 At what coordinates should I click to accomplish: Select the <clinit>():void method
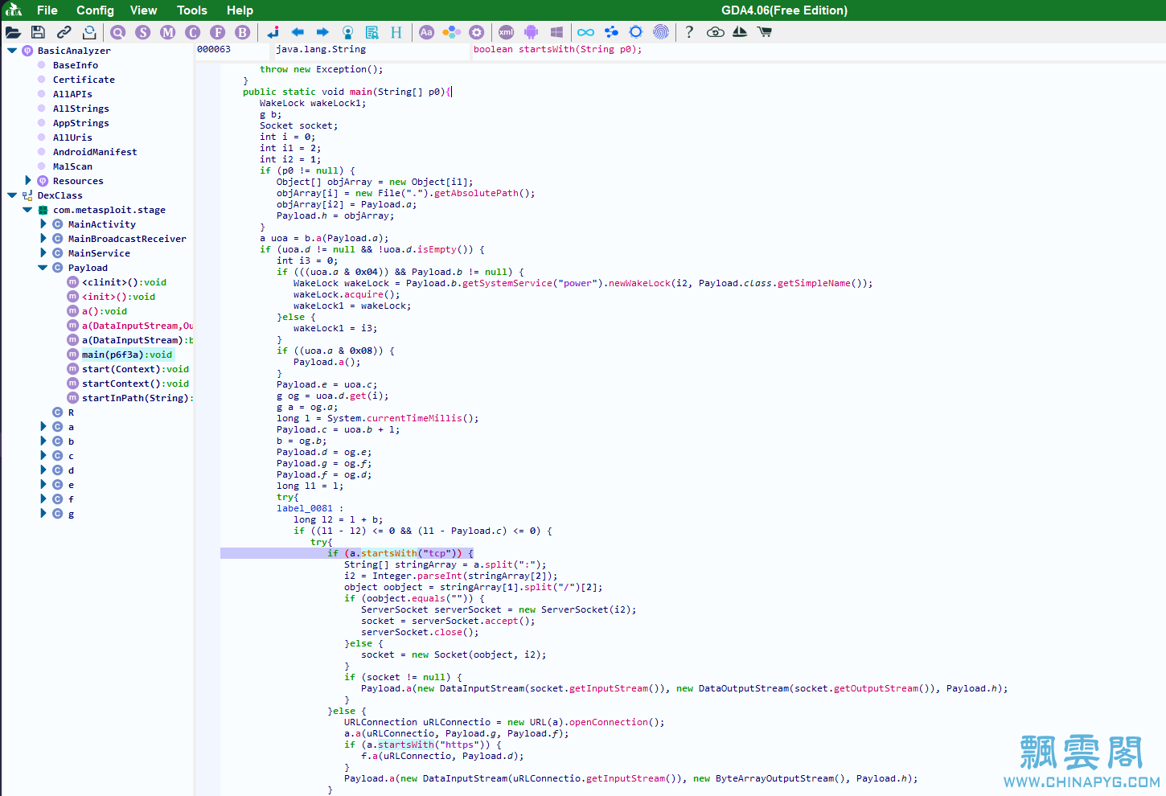coord(124,282)
